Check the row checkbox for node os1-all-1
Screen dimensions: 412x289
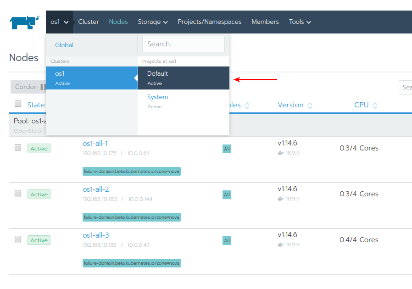(17, 147)
